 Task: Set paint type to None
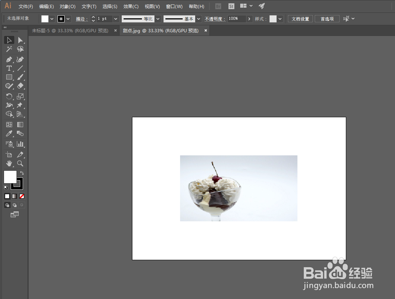pyautogui.click(x=22, y=196)
